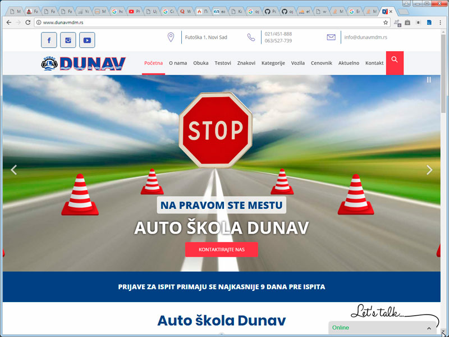This screenshot has width=449, height=337.
Task: Go to previous slide arrow
Action: (x=13, y=170)
